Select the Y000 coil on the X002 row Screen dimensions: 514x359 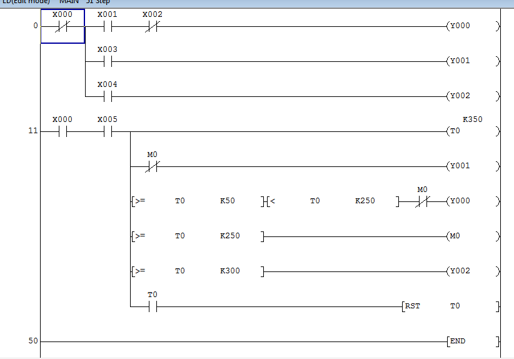pyautogui.click(x=473, y=26)
